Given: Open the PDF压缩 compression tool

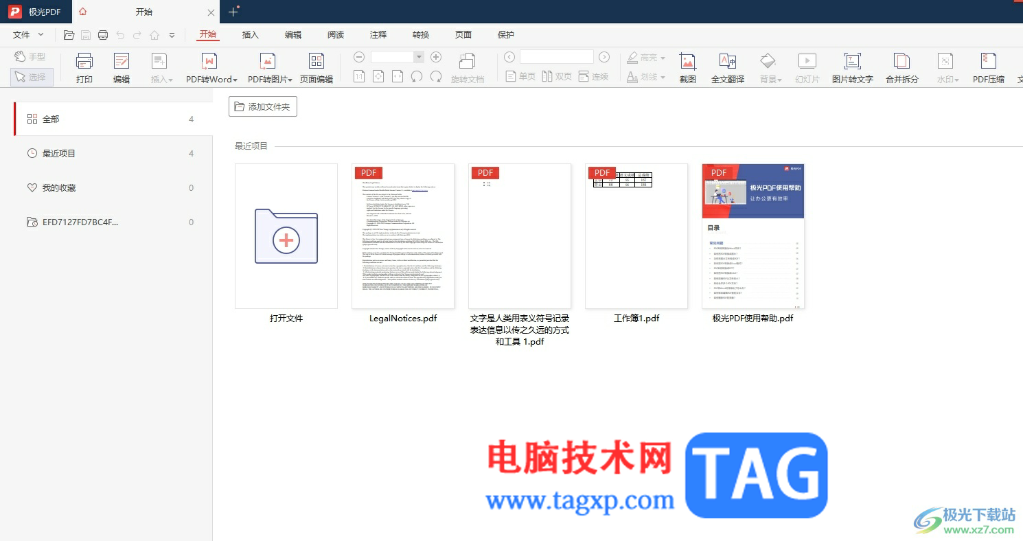Looking at the screenshot, I should pyautogui.click(x=989, y=68).
